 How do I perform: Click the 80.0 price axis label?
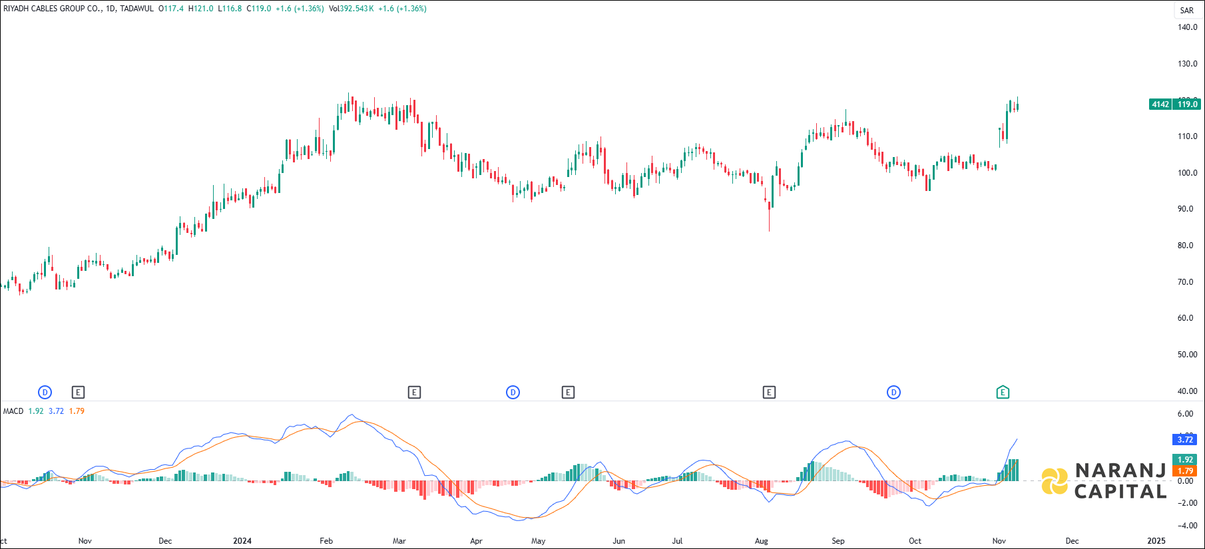point(1186,246)
